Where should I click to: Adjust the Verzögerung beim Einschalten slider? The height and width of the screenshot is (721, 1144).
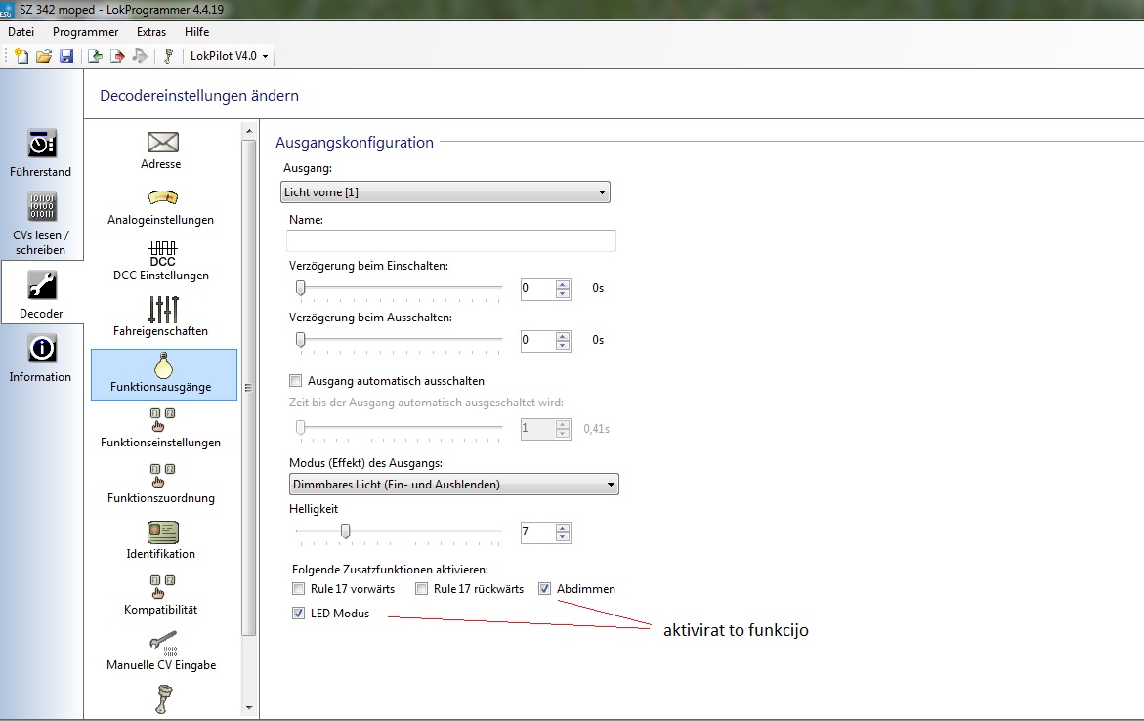(301, 288)
